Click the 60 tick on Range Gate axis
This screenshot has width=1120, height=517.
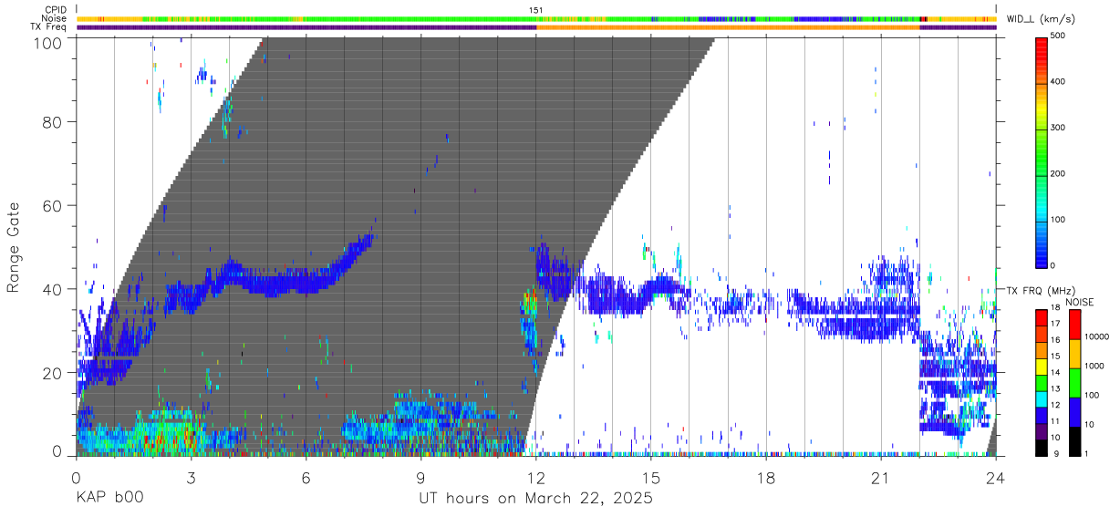tap(53, 206)
